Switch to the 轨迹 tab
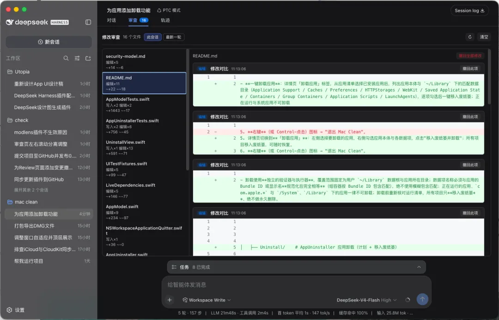The image size is (499, 320). pyautogui.click(x=165, y=20)
